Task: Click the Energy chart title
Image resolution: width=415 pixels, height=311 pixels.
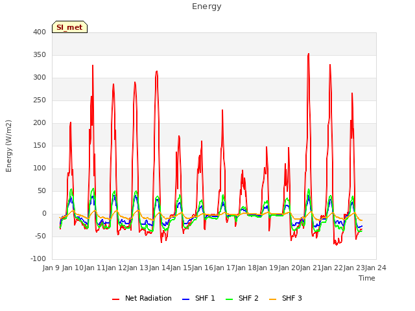Action: click(x=207, y=6)
